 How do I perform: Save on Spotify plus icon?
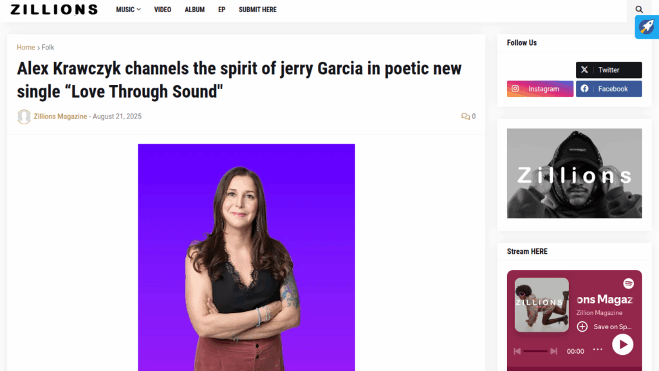(x=582, y=327)
